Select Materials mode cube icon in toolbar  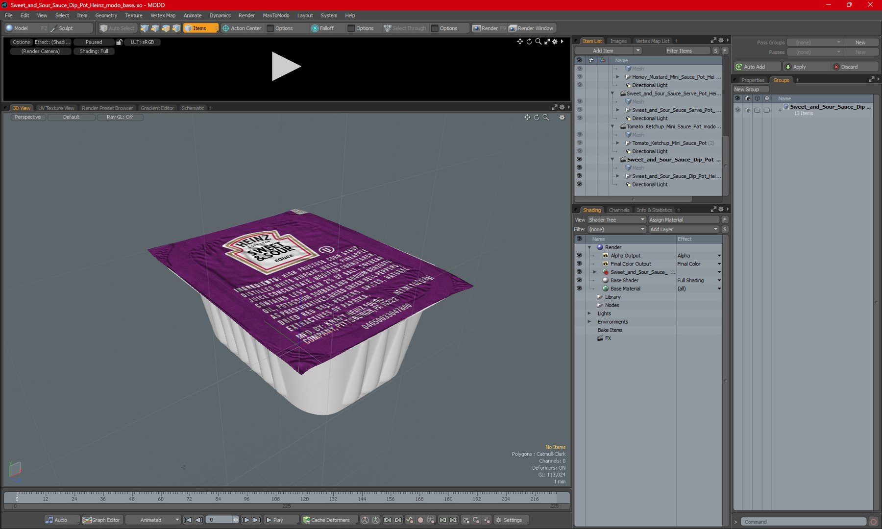tap(177, 28)
